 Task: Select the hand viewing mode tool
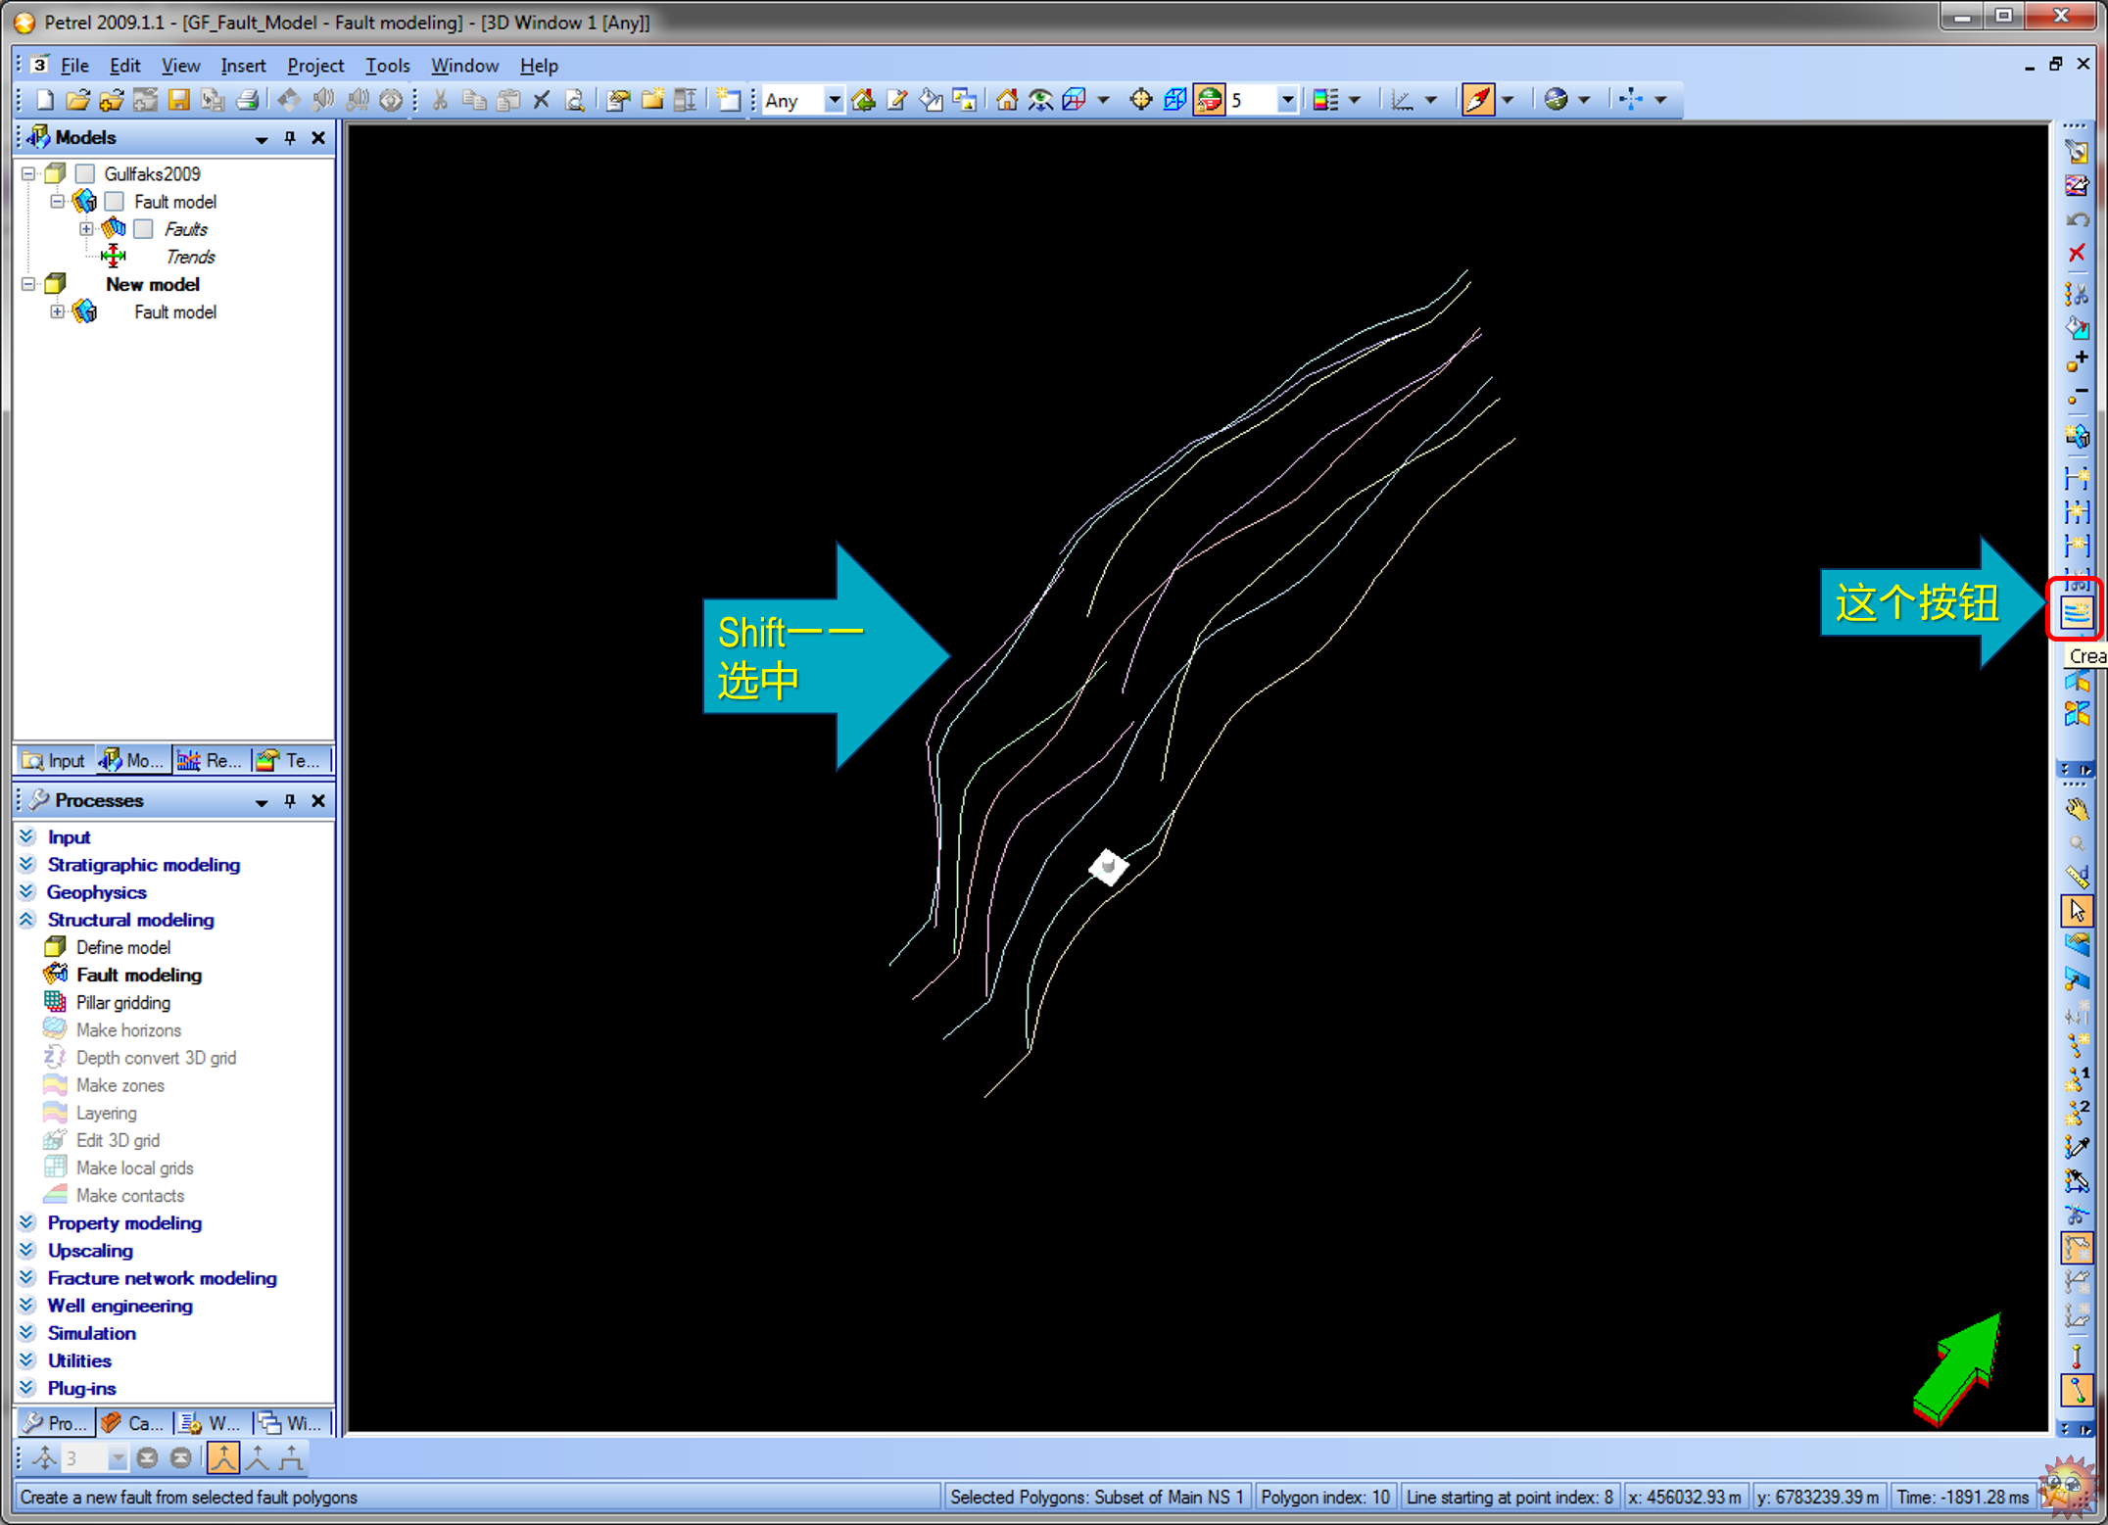point(2076,810)
